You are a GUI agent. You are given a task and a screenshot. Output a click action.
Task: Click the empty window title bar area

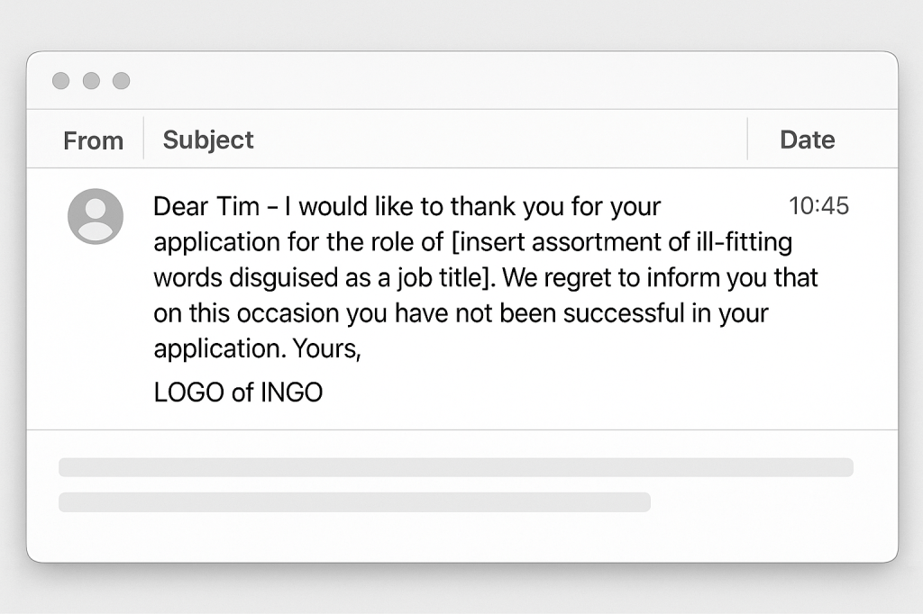(505, 81)
